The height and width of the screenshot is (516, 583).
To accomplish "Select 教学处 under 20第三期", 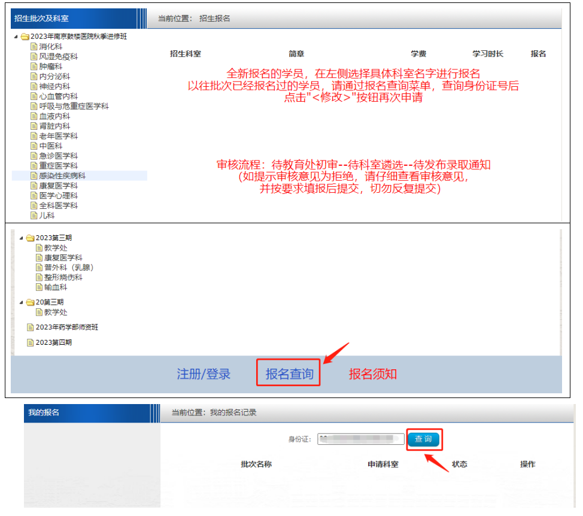I will (56, 312).
